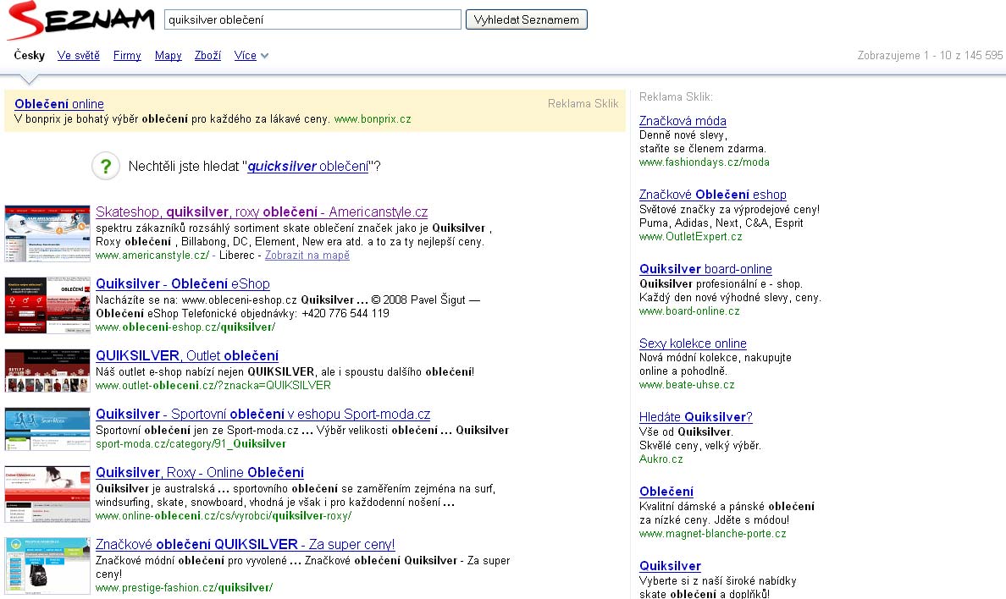The image size is (1006, 599).
Task: Open the 'Quiksilver board-online' sidebar ad
Action: [x=705, y=269]
